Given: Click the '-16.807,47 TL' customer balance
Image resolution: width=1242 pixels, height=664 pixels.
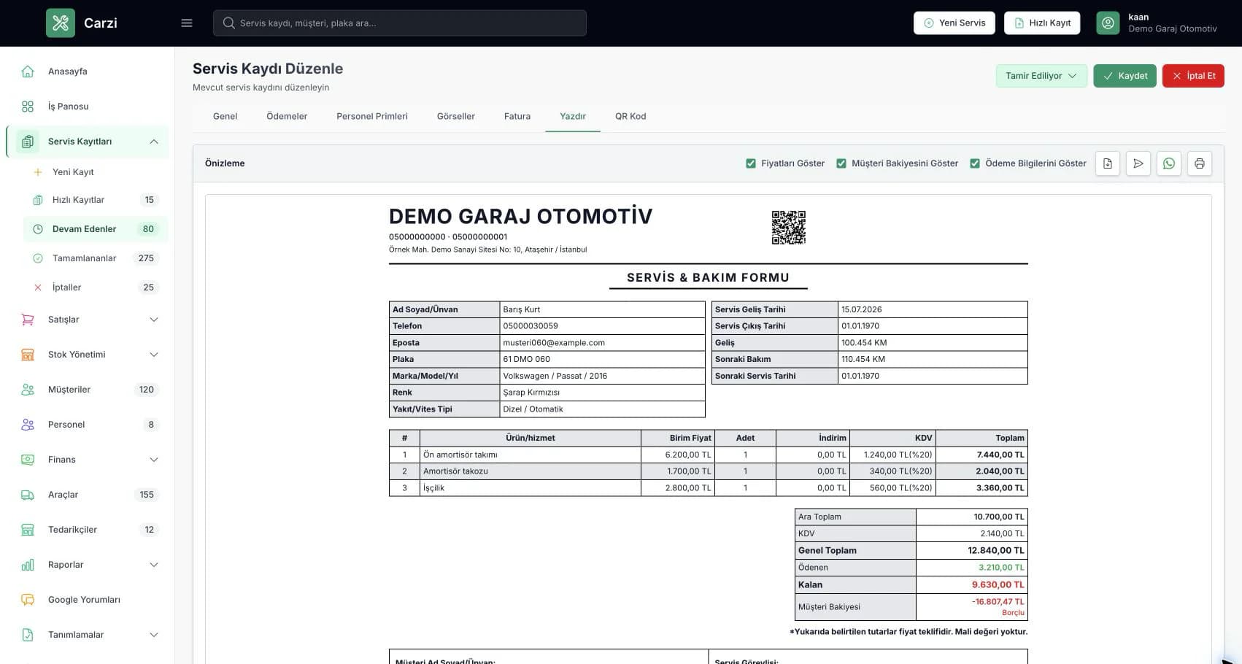Looking at the screenshot, I should click(x=998, y=602).
